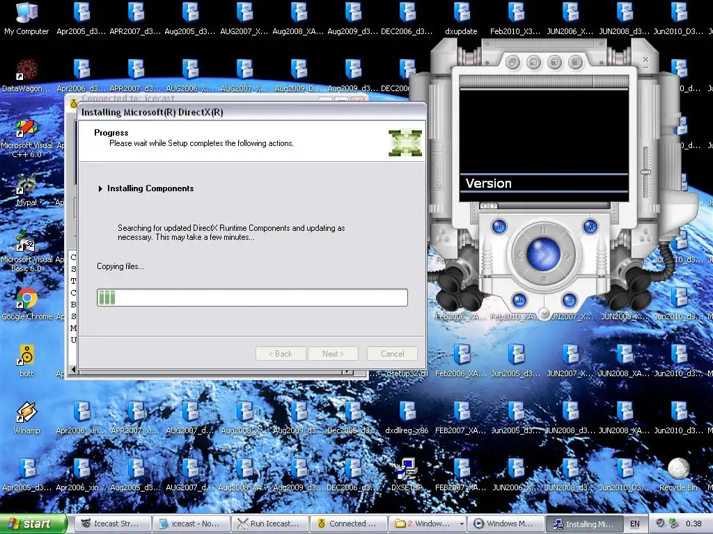Switch to the Installing Mi... taskbar item
713x534 pixels.
[585, 524]
